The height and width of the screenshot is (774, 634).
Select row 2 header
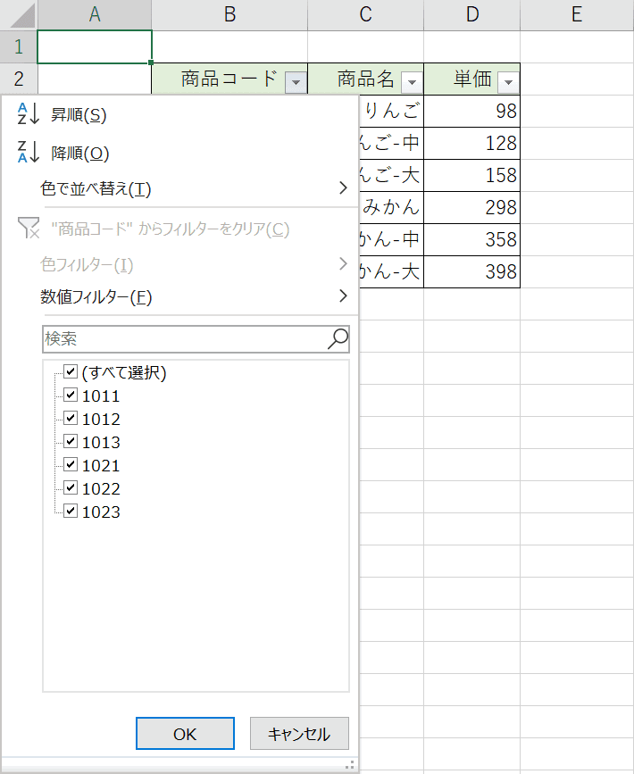[x=18, y=79]
